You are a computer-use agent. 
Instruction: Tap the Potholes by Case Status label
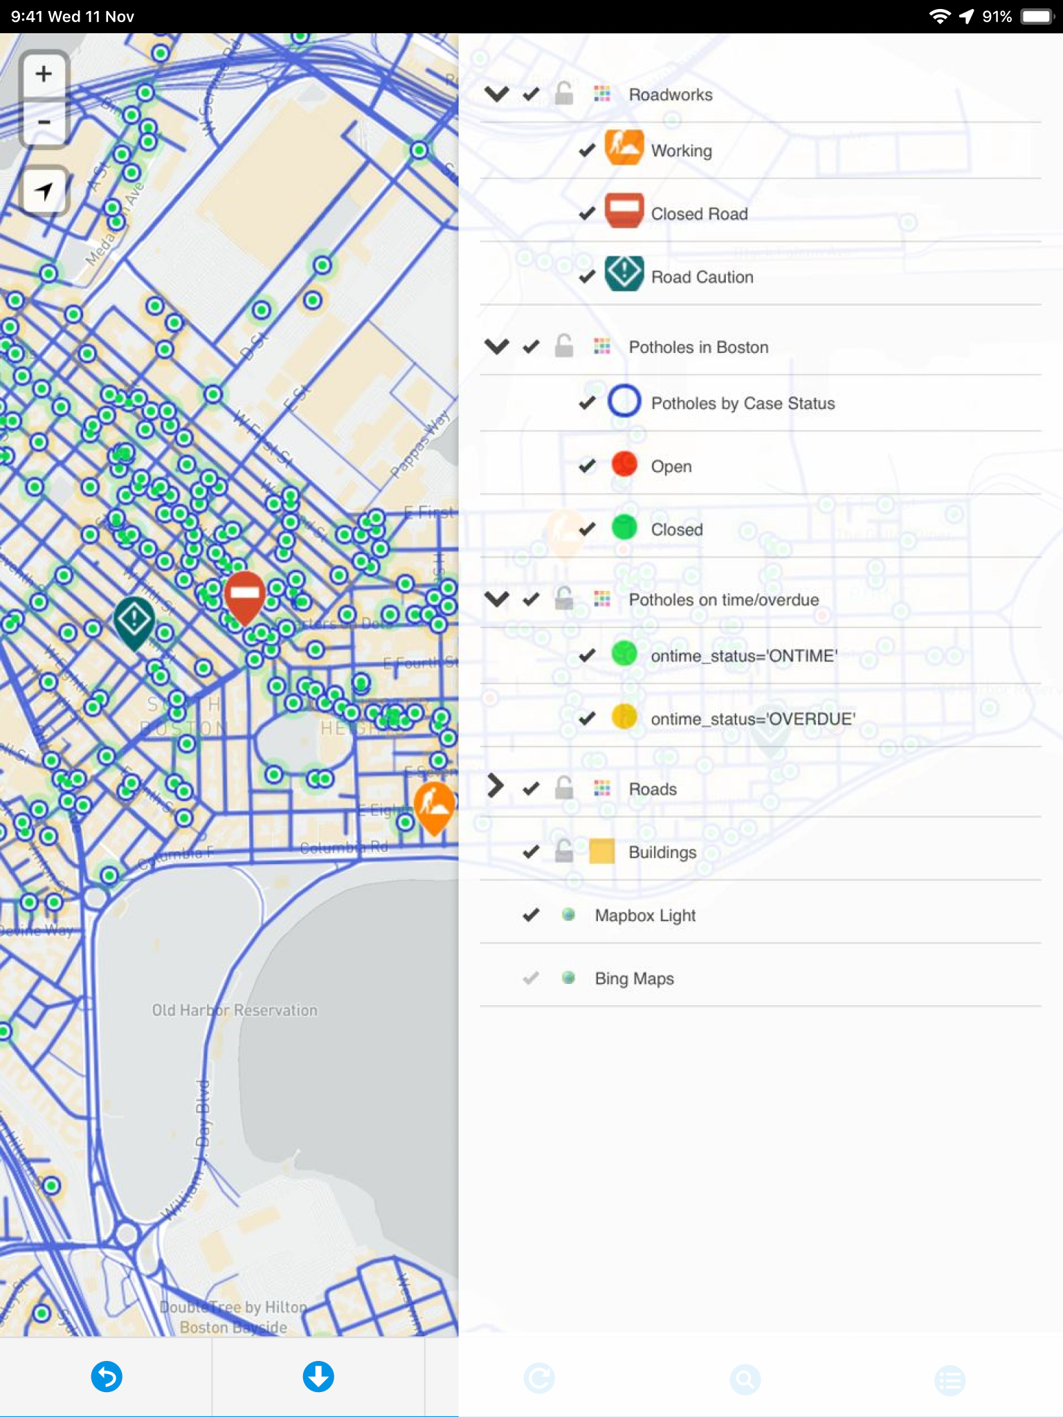743,403
